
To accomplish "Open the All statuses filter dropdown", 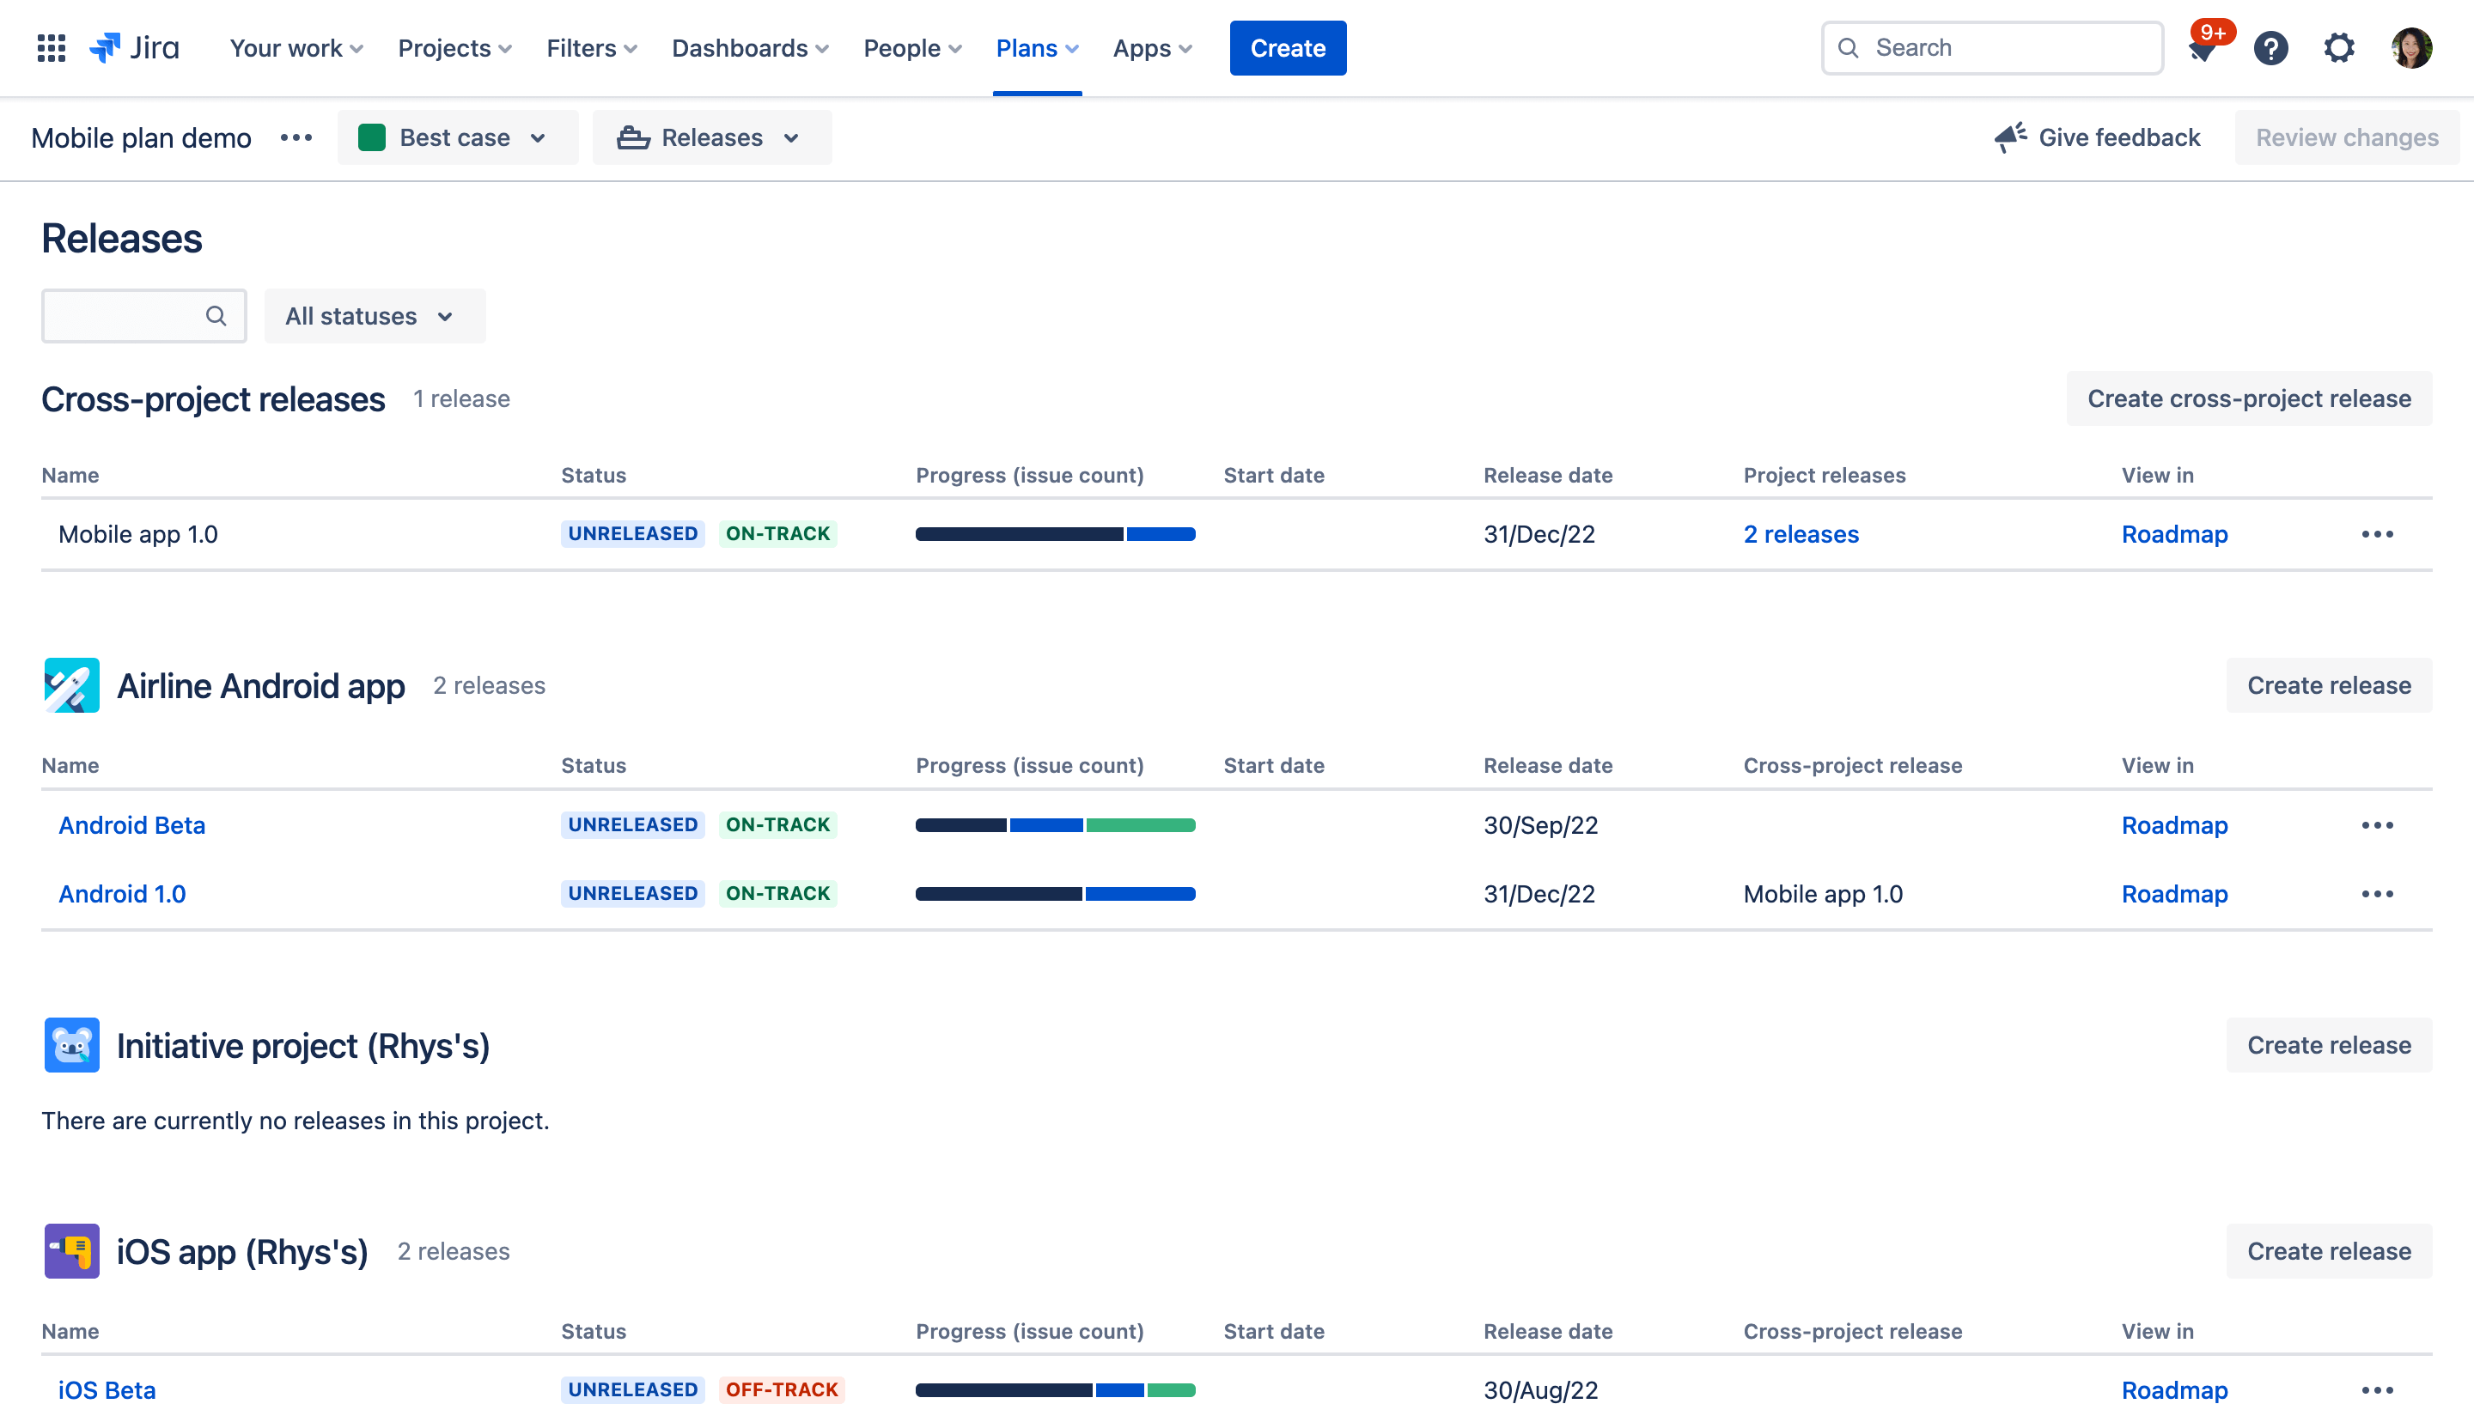I will [x=374, y=316].
